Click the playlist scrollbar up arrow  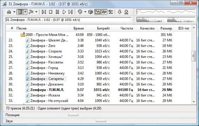point(194,28)
